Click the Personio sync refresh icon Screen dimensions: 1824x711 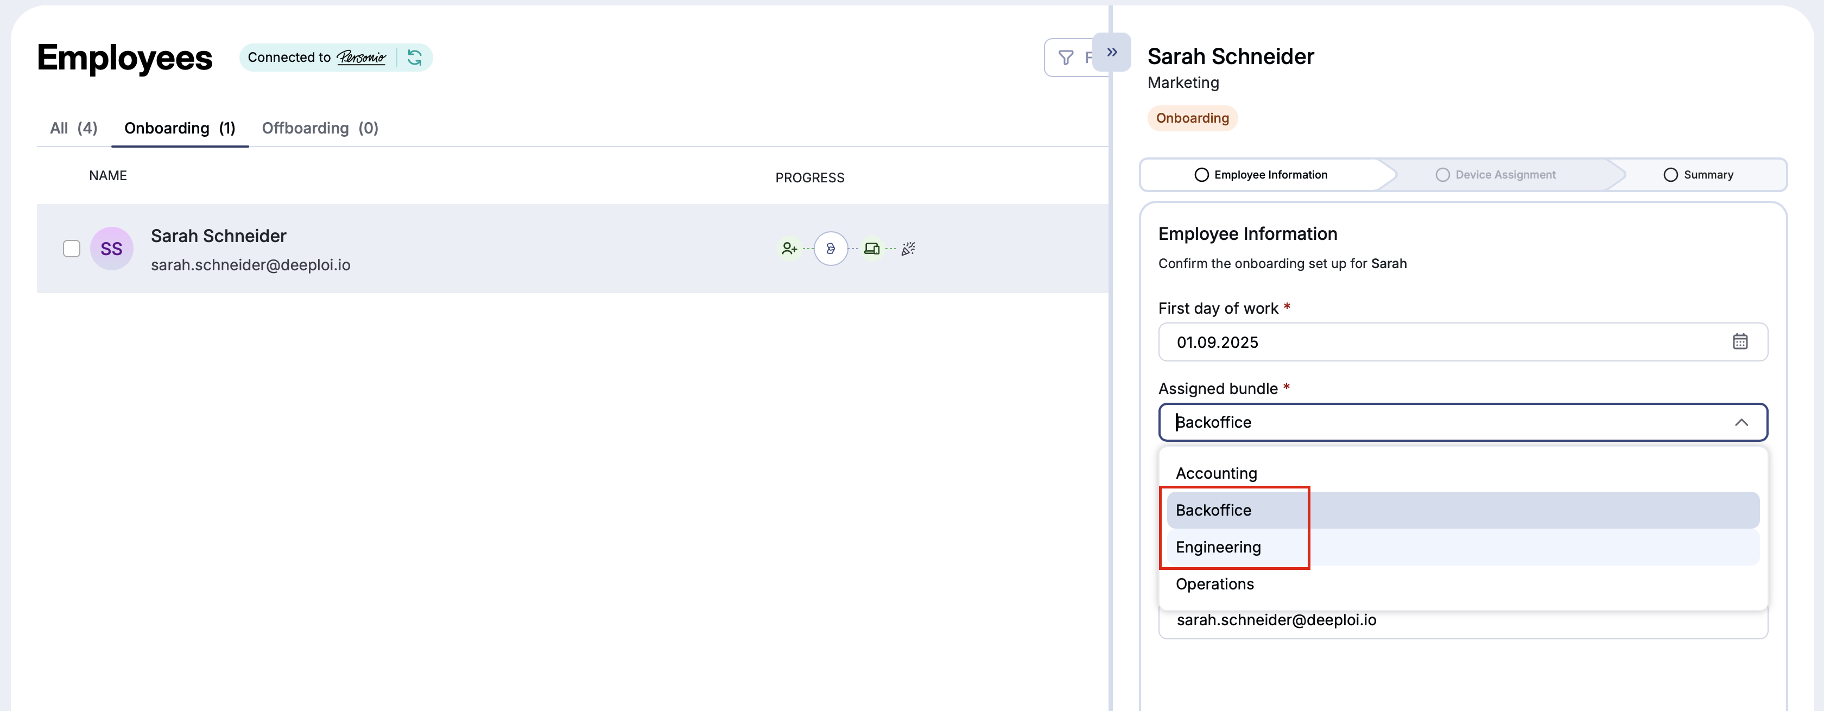(x=415, y=58)
